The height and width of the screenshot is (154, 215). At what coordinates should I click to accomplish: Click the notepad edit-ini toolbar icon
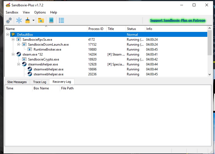click(x=51, y=20)
